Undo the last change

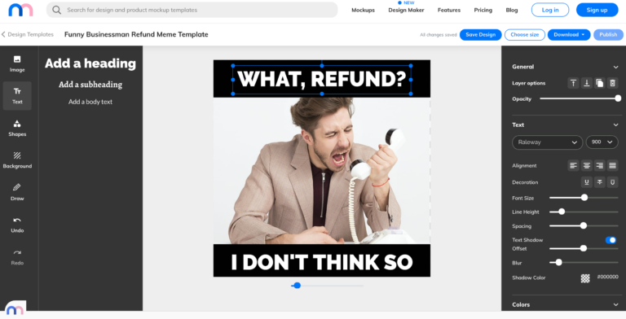tap(17, 225)
